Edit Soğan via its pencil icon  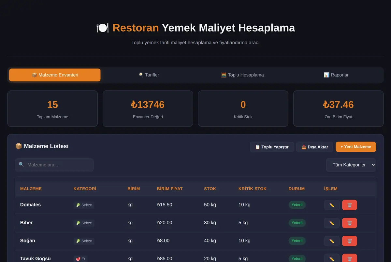(x=332, y=241)
